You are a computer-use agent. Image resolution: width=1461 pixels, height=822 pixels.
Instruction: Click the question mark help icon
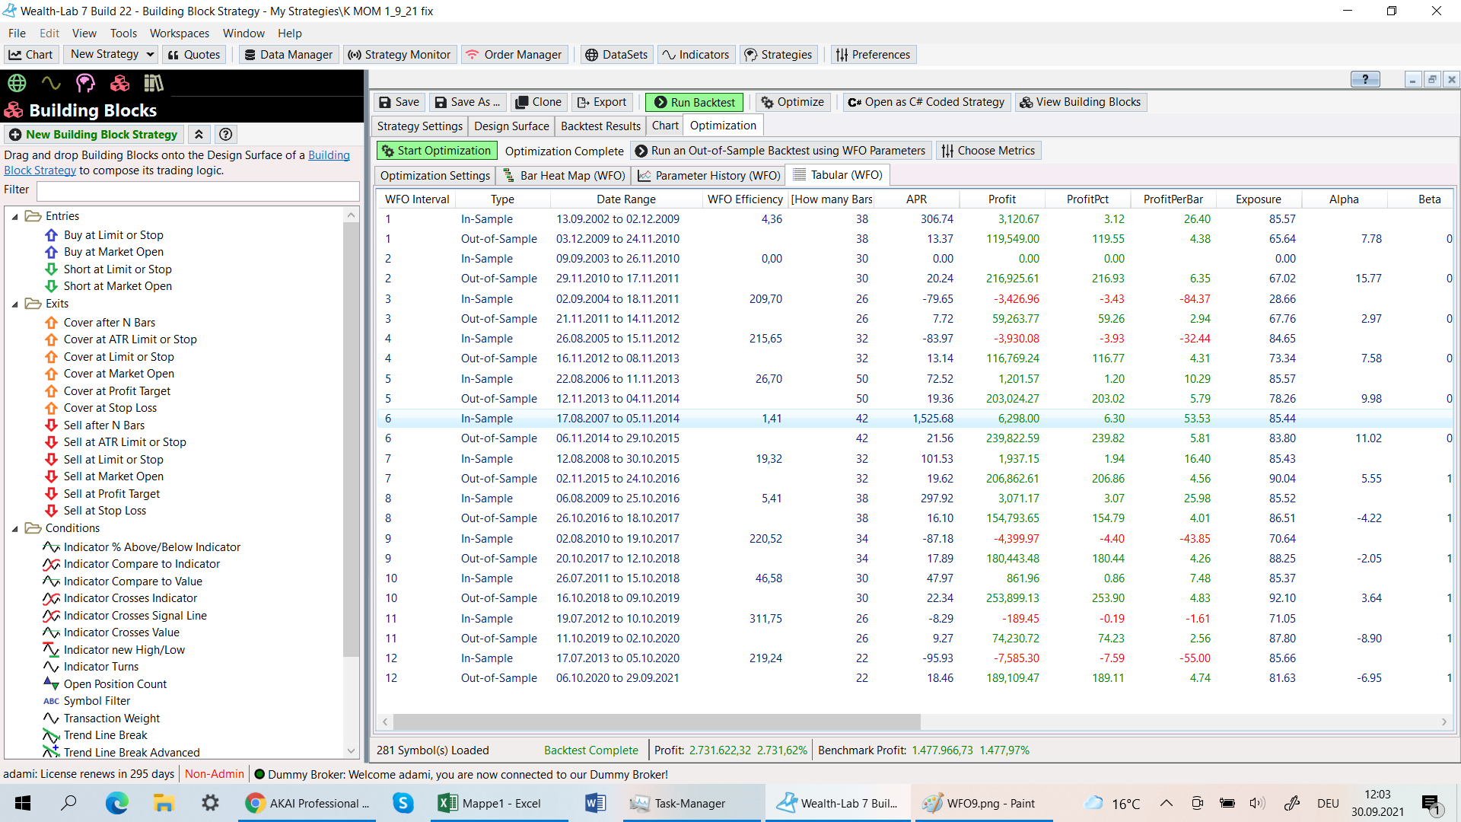point(225,135)
